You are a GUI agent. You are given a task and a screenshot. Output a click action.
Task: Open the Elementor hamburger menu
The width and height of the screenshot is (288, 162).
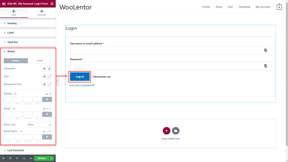click(x=4, y=4)
